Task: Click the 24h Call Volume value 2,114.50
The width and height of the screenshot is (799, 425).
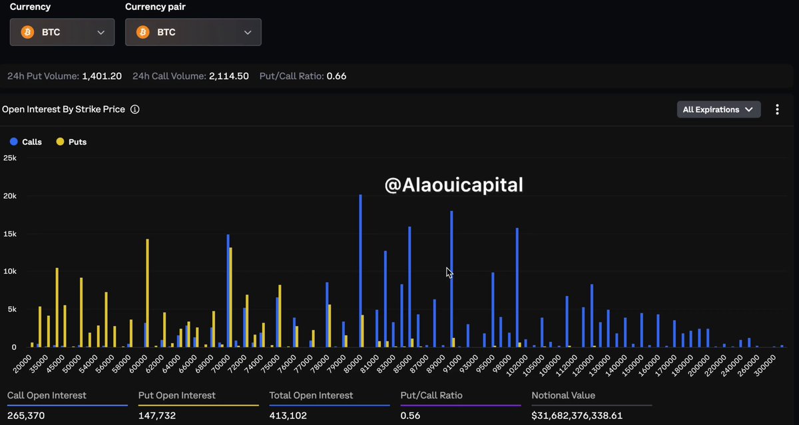Action: point(229,76)
